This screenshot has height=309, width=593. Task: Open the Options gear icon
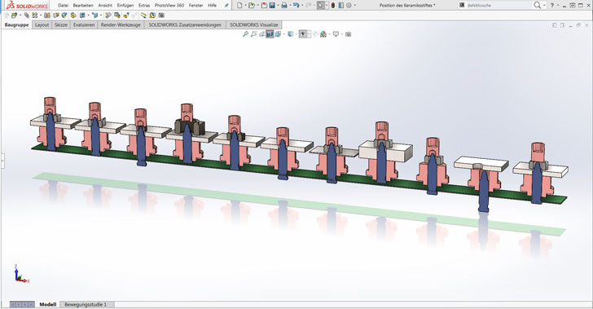(x=349, y=6)
